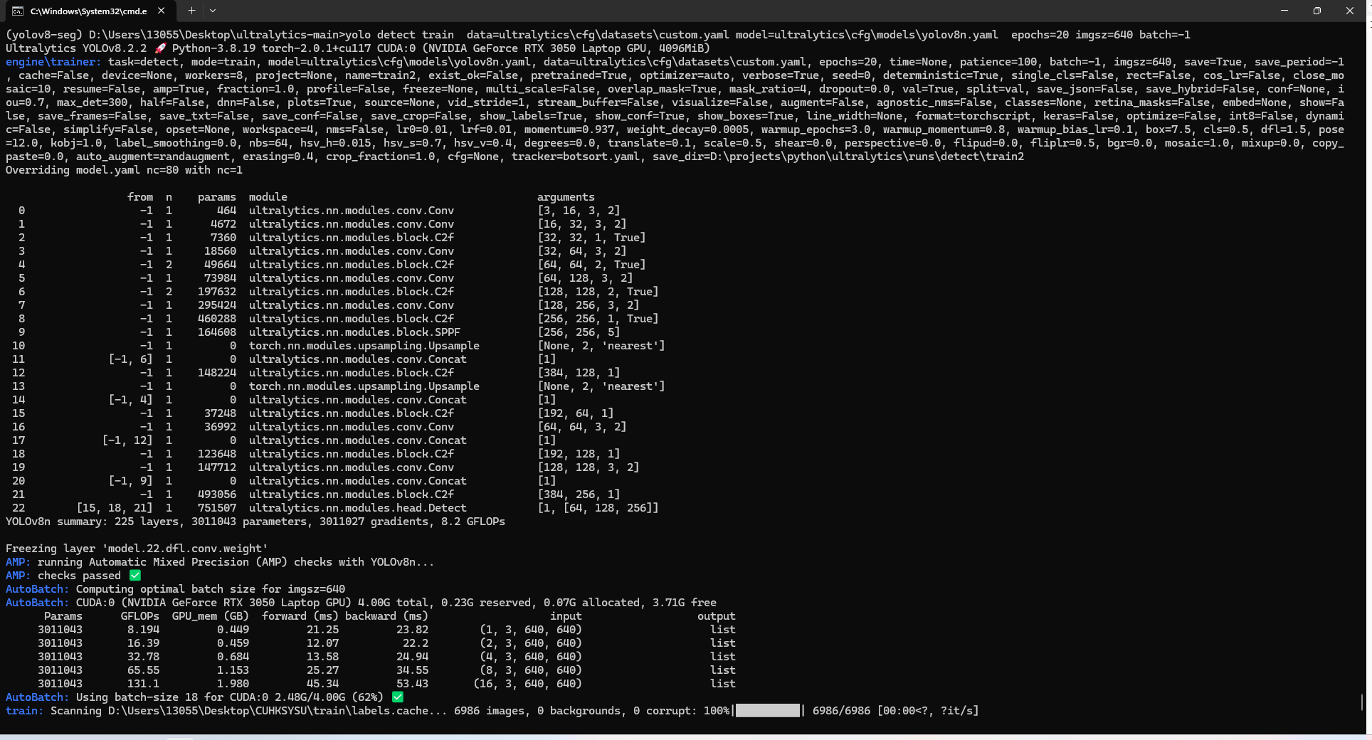Image resolution: width=1372 pixels, height=740 pixels.
Task: Click the SPPF module row text
Action: tap(354, 332)
